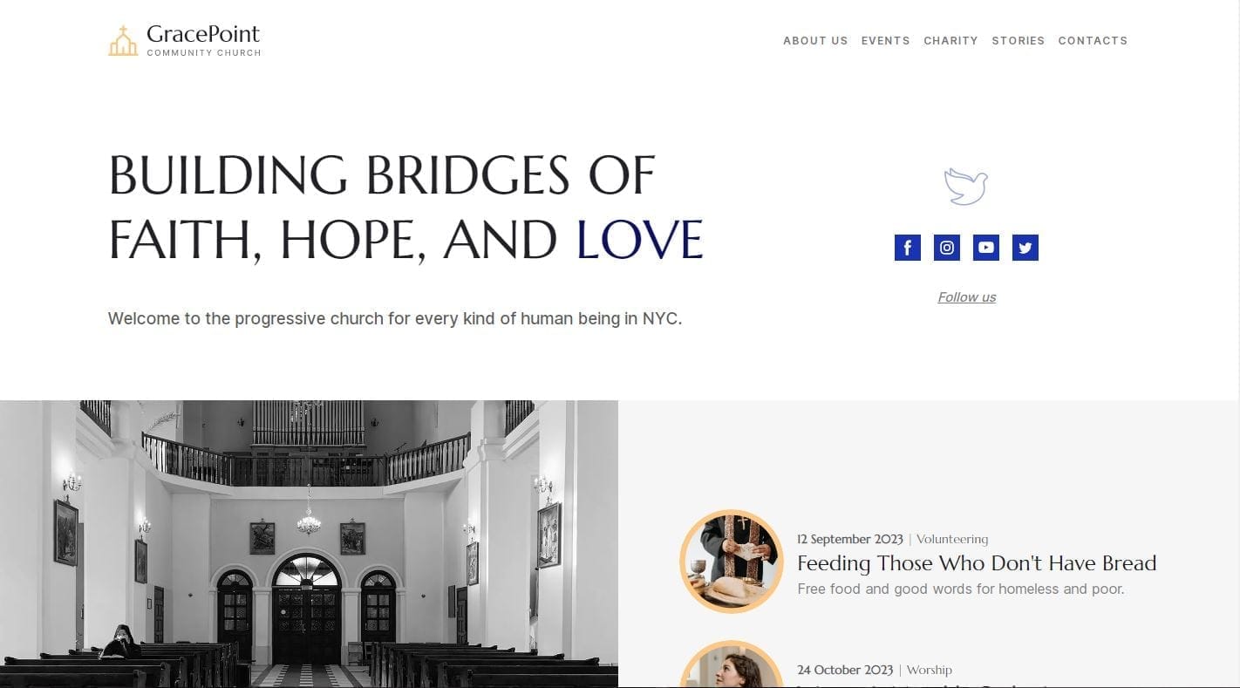Click the Worship category tag

[929, 671]
